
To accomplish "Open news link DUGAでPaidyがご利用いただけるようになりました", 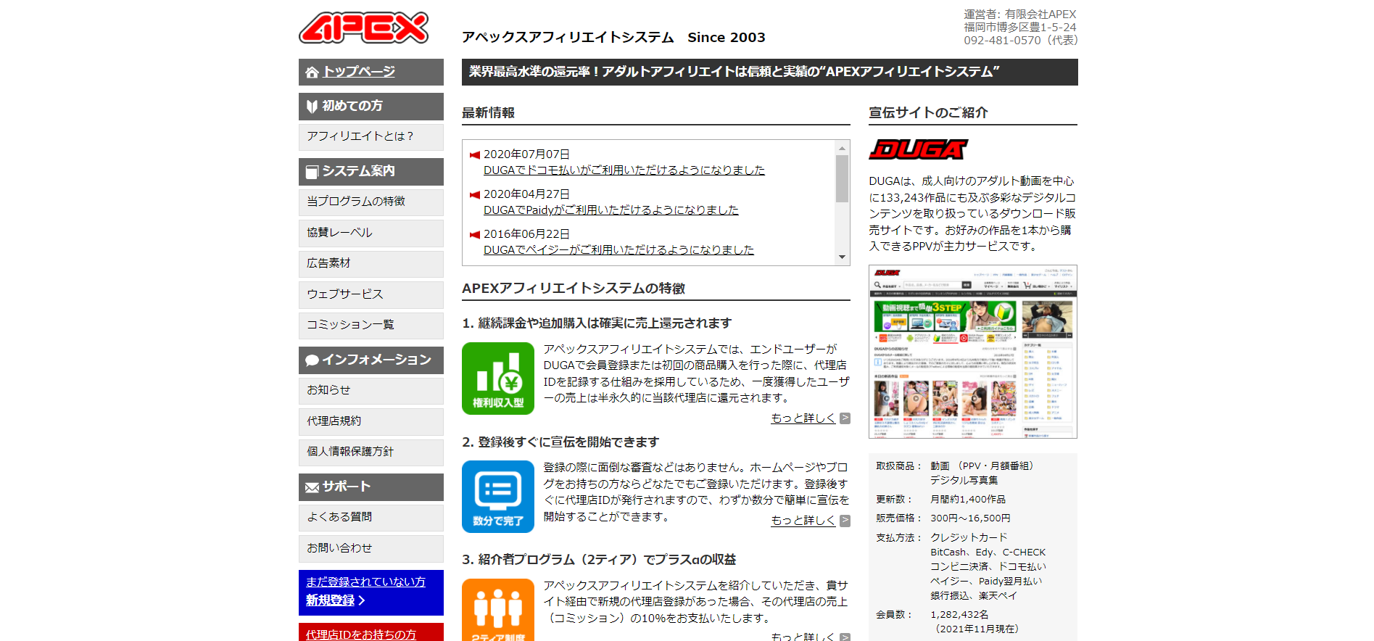I will pyautogui.click(x=611, y=210).
